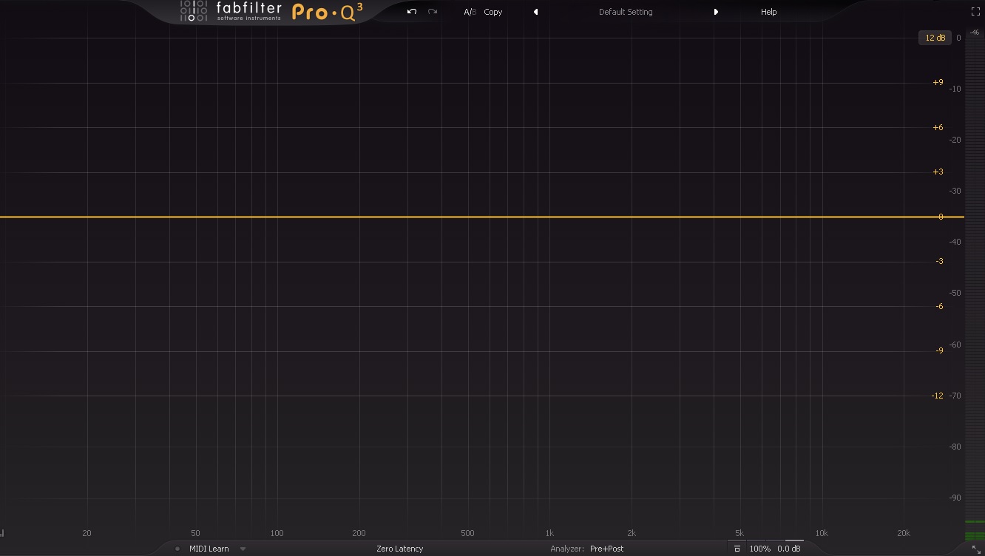Click the 100 Hz frequency label
Screen dimensions: 985x556
pos(277,533)
